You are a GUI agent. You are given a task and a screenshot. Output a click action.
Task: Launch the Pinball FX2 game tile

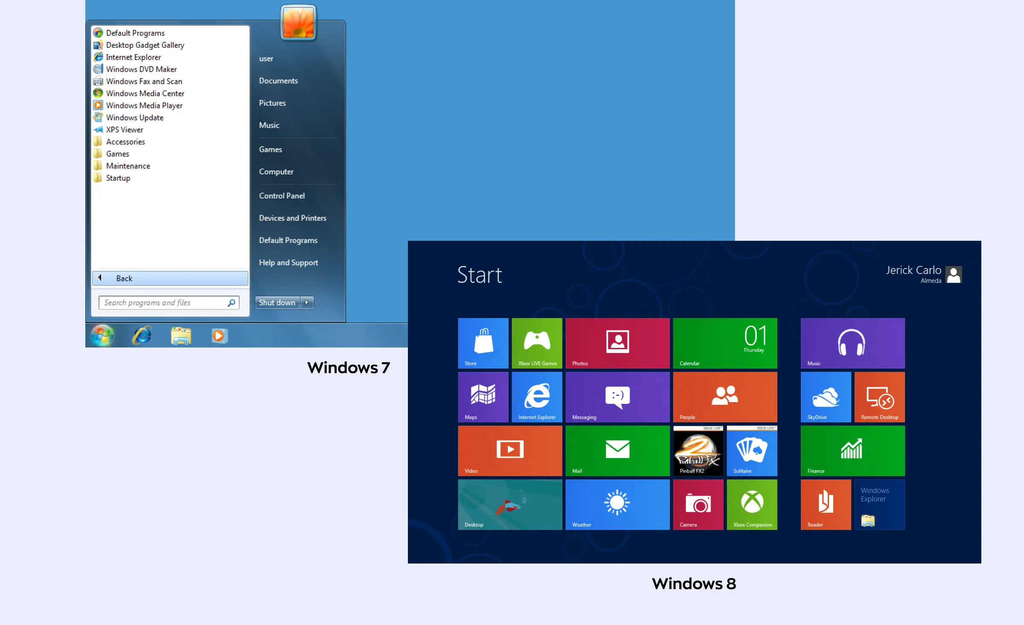(698, 450)
